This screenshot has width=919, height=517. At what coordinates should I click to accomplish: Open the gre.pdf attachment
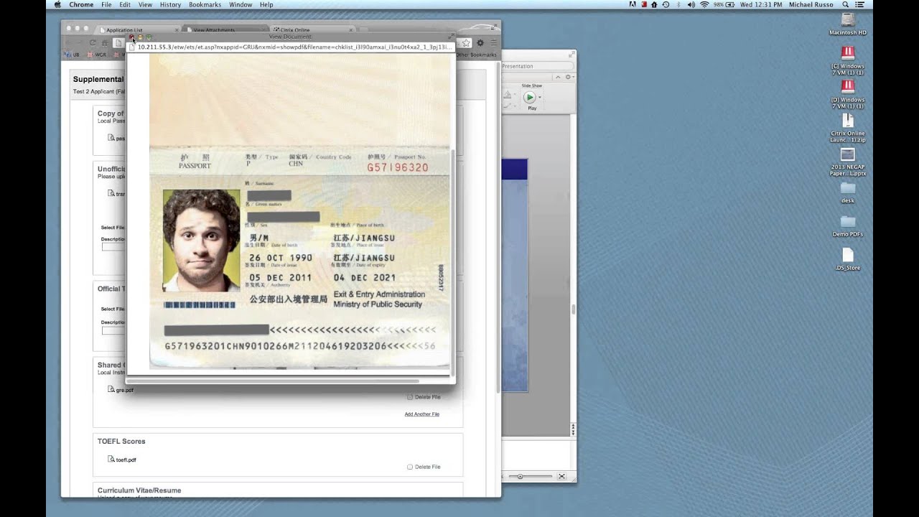click(125, 390)
